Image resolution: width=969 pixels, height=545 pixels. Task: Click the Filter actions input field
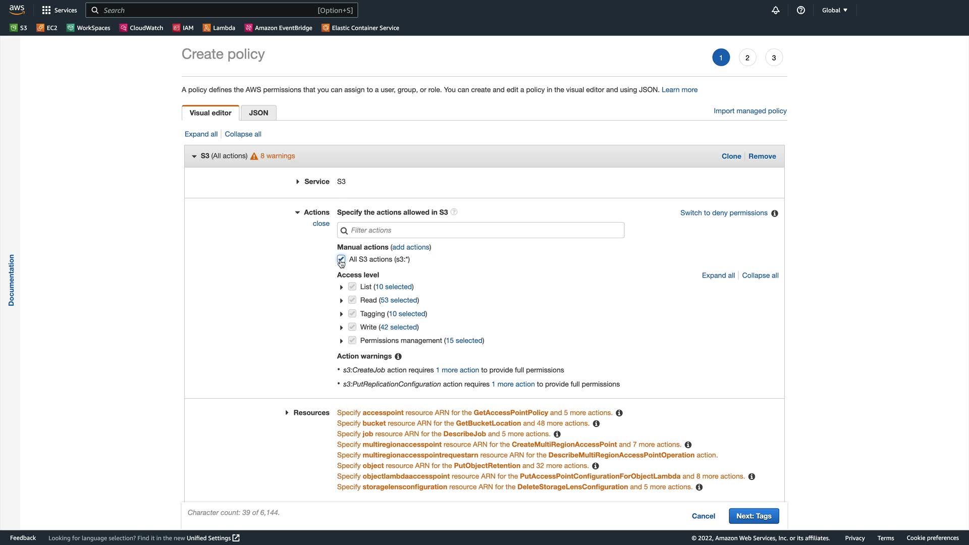click(480, 231)
